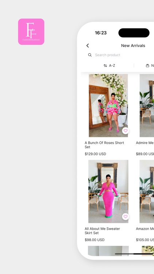Click the bag icon in filter bar

[x=147, y=65]
